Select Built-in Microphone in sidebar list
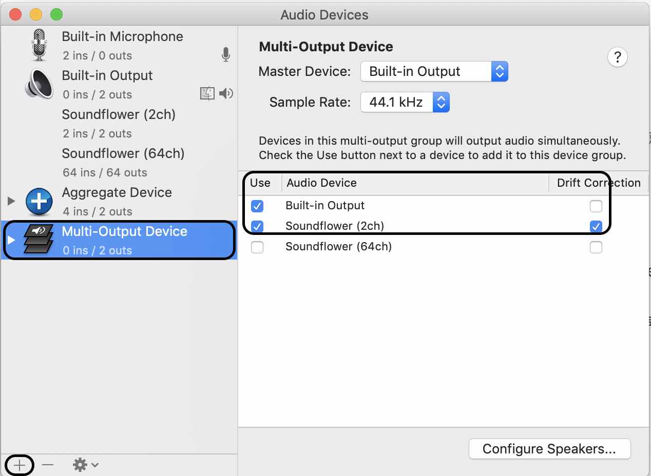Viewport: 651px width, 476px height. [119, 46]
